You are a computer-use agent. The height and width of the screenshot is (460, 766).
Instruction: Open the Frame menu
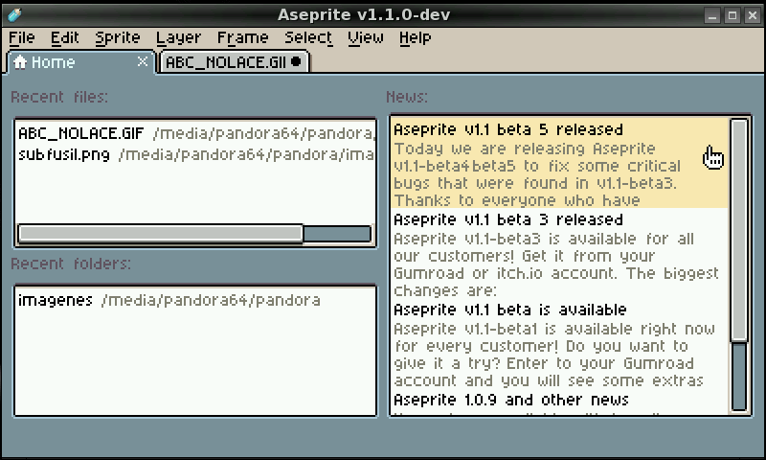243,37
